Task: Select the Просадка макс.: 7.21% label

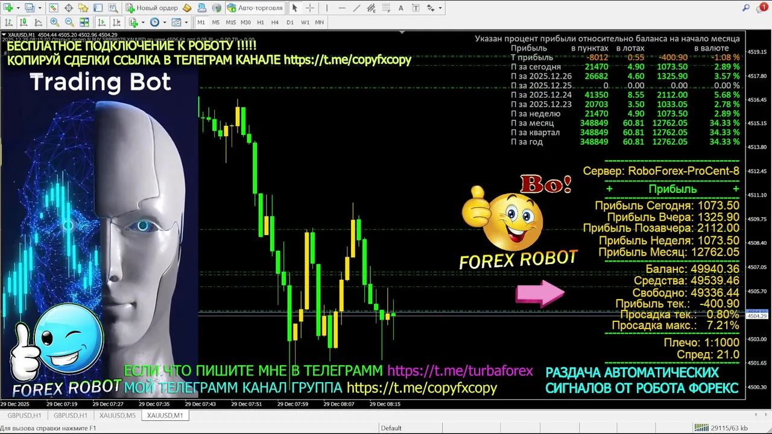Action: [x=675, y=325]
